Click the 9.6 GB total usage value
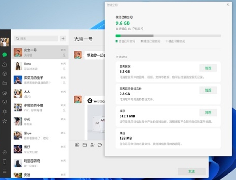This screenshot has width=236, height=180. click(x=123, y=23)
